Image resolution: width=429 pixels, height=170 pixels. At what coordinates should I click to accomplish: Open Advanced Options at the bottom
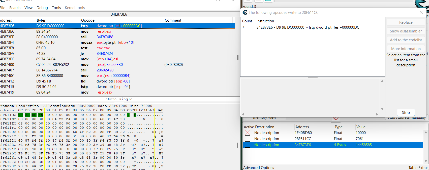click(x=259, y=167)
